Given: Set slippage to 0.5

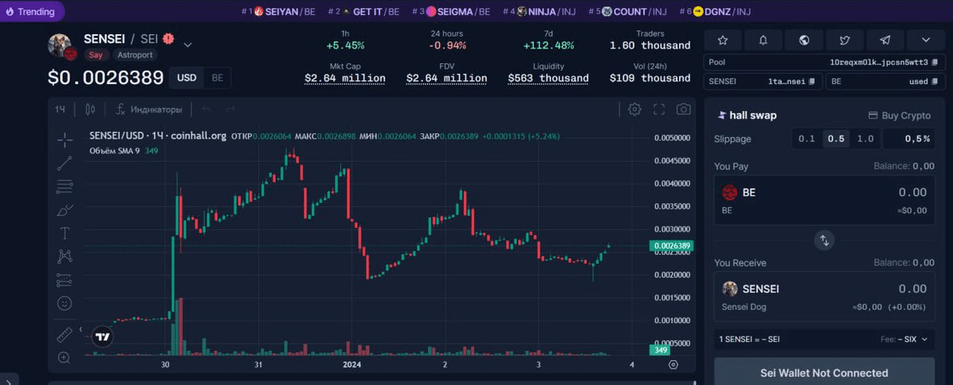Looking at the screenshot, I should (835, 139).
